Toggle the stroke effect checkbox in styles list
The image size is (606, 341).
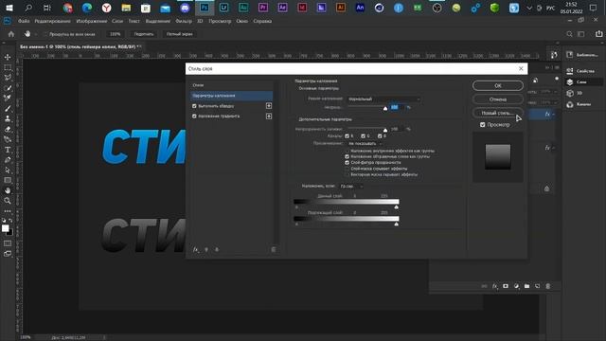[x=194, y=105]
